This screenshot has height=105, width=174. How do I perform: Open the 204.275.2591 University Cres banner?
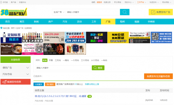[x=54, y=37]
